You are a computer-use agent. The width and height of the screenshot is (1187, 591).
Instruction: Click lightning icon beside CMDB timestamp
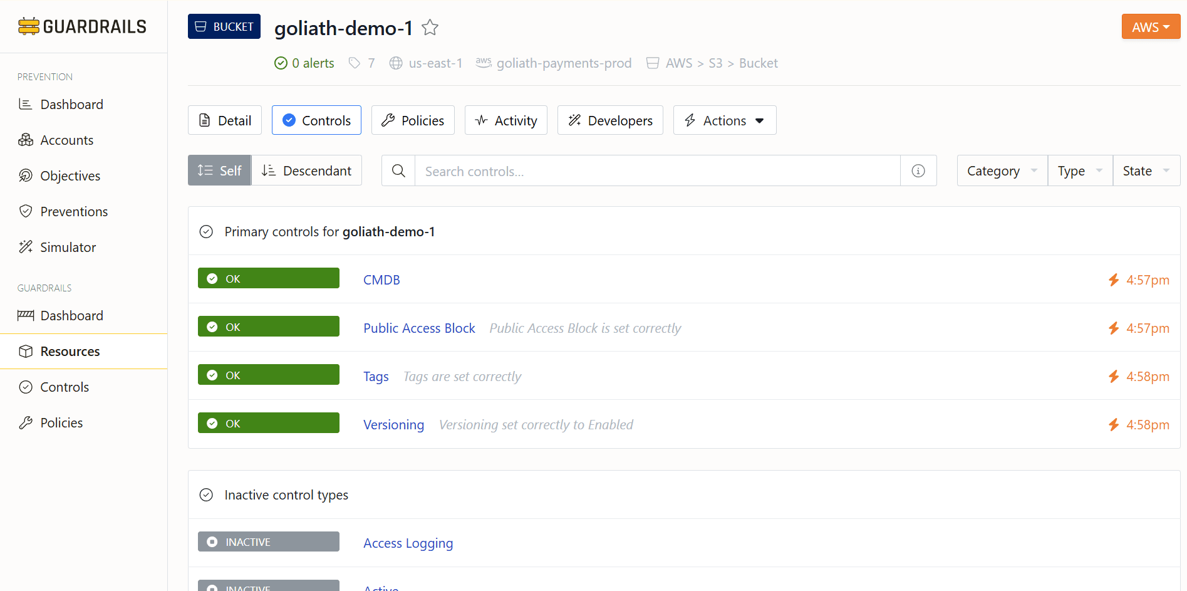1113,280
